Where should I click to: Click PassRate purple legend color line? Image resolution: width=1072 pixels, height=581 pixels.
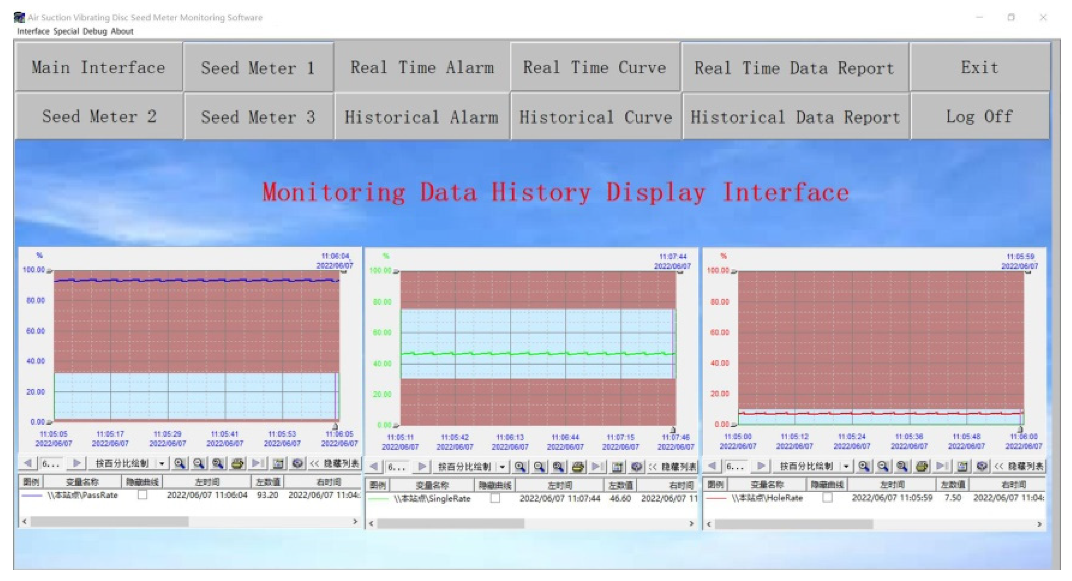tap(32, 495)
